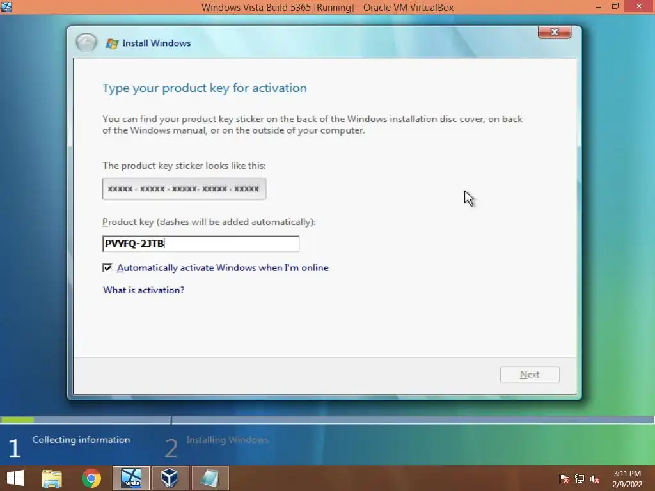Open the notepad-like app on the taskbar
Image resolution: width=655 pixels, height=491 pixels.
210,478
